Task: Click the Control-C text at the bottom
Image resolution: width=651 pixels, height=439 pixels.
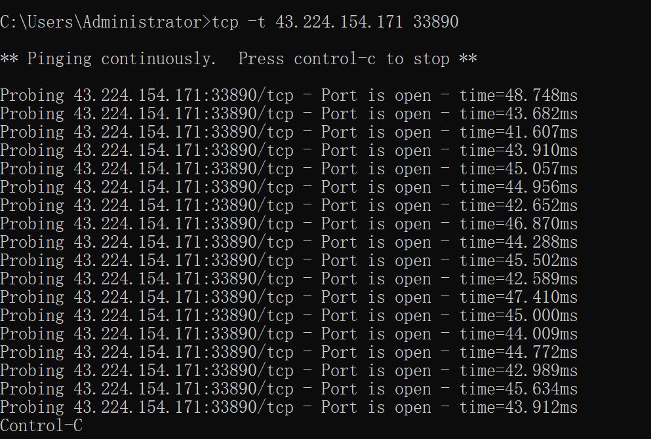Action: coord(41,426)
